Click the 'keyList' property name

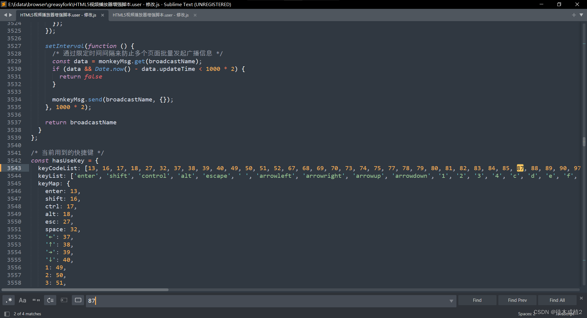(x=50, y=176)
